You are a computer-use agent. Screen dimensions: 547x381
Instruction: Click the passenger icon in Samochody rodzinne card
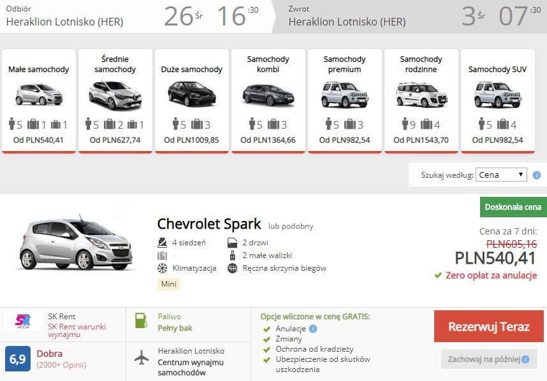tap(405, 124)
